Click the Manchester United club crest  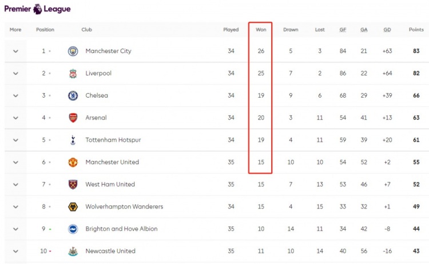73,162
